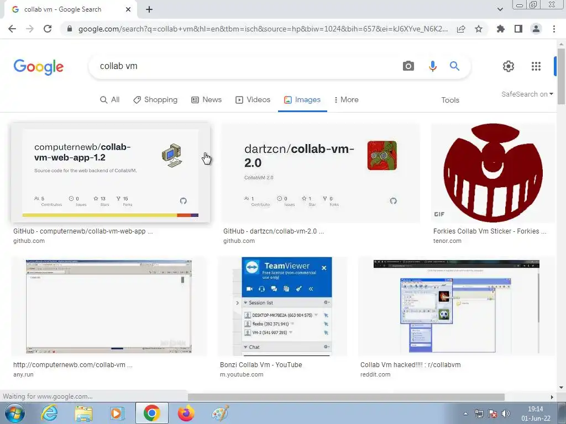Viewport: 566px width, 424px height.
Task: Bookmark this page with the star icon
Action: point(479,29)
